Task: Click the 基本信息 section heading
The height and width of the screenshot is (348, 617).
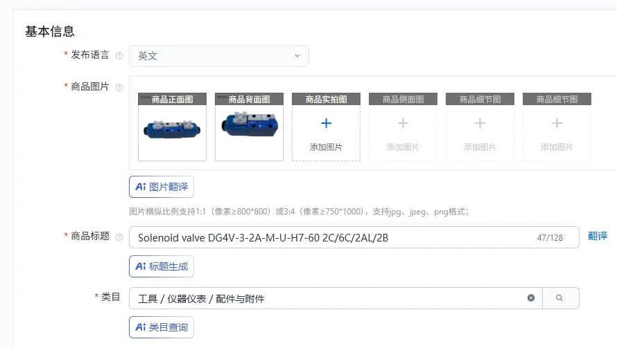Action: (50, 31)
